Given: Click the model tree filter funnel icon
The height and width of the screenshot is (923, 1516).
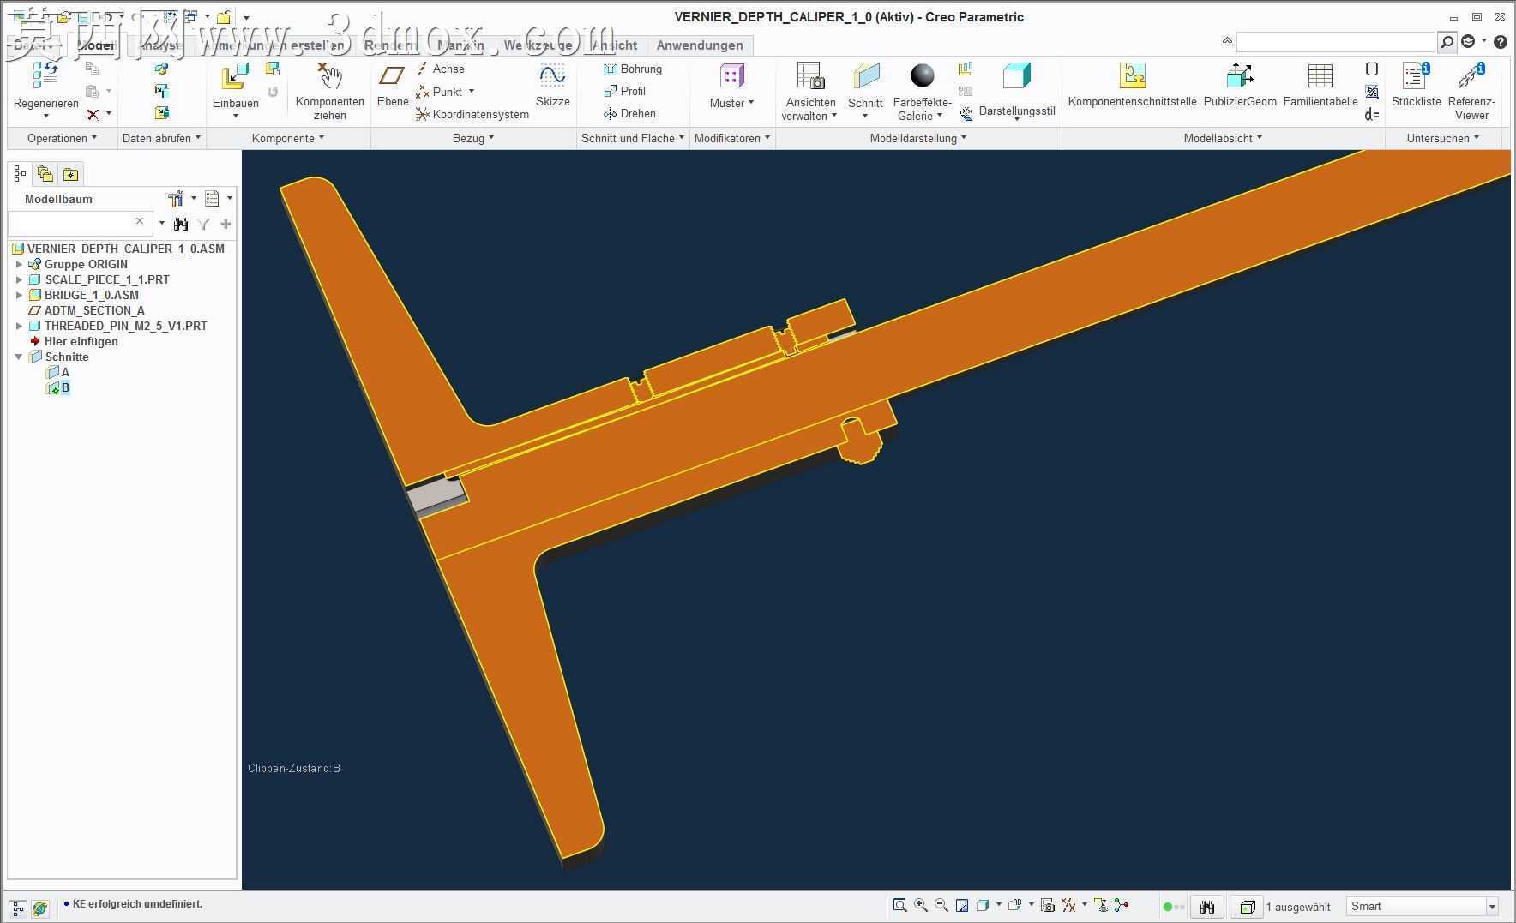Looking at the screenshot, I should (x=203, y=224).
